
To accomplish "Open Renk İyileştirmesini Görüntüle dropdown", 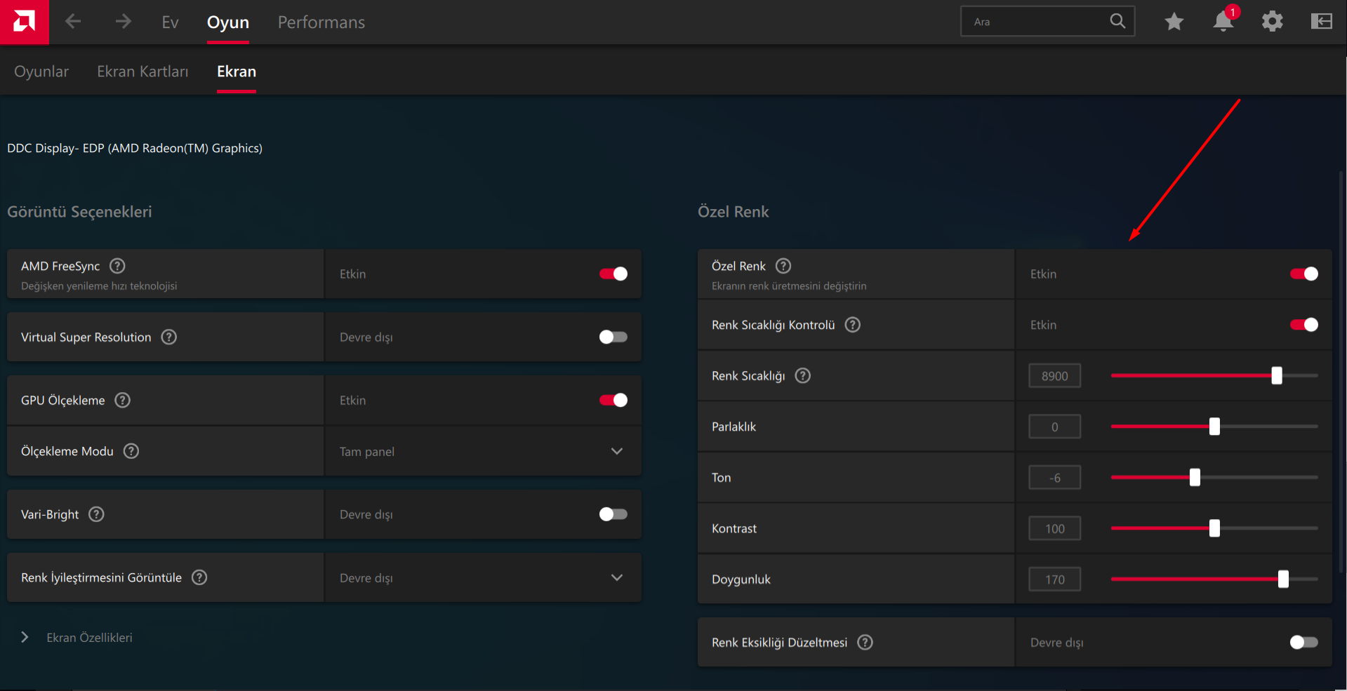I will (483, 577).
